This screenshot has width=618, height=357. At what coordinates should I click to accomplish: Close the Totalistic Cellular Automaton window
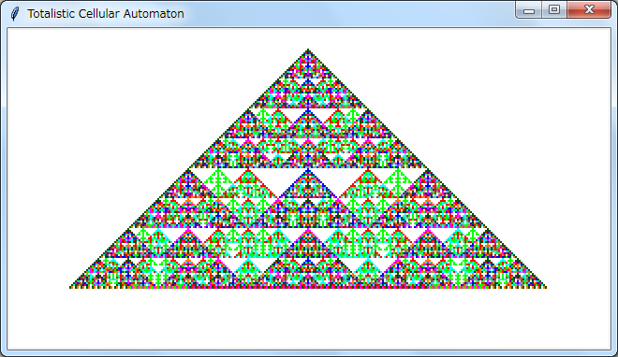[589, 10]
